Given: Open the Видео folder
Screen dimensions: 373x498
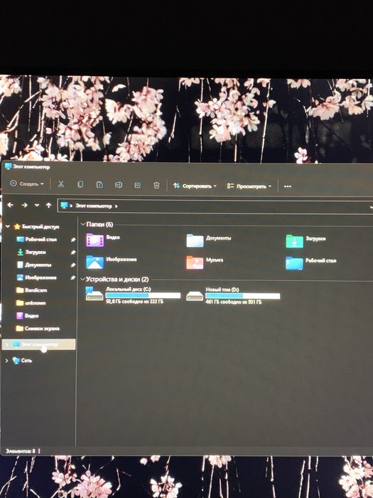Looking at the screenshot, I should point(103,240).
